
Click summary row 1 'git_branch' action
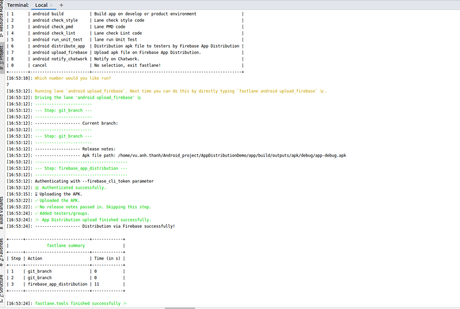40,272
